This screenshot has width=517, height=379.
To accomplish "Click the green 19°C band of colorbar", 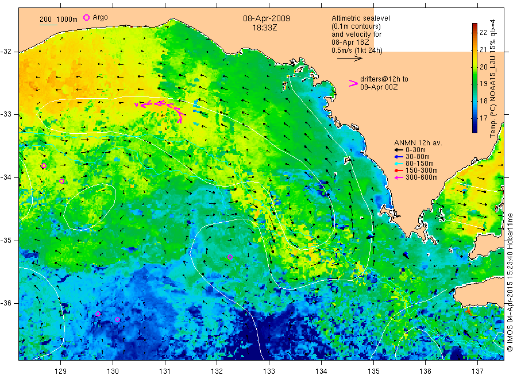I will 475,84.
